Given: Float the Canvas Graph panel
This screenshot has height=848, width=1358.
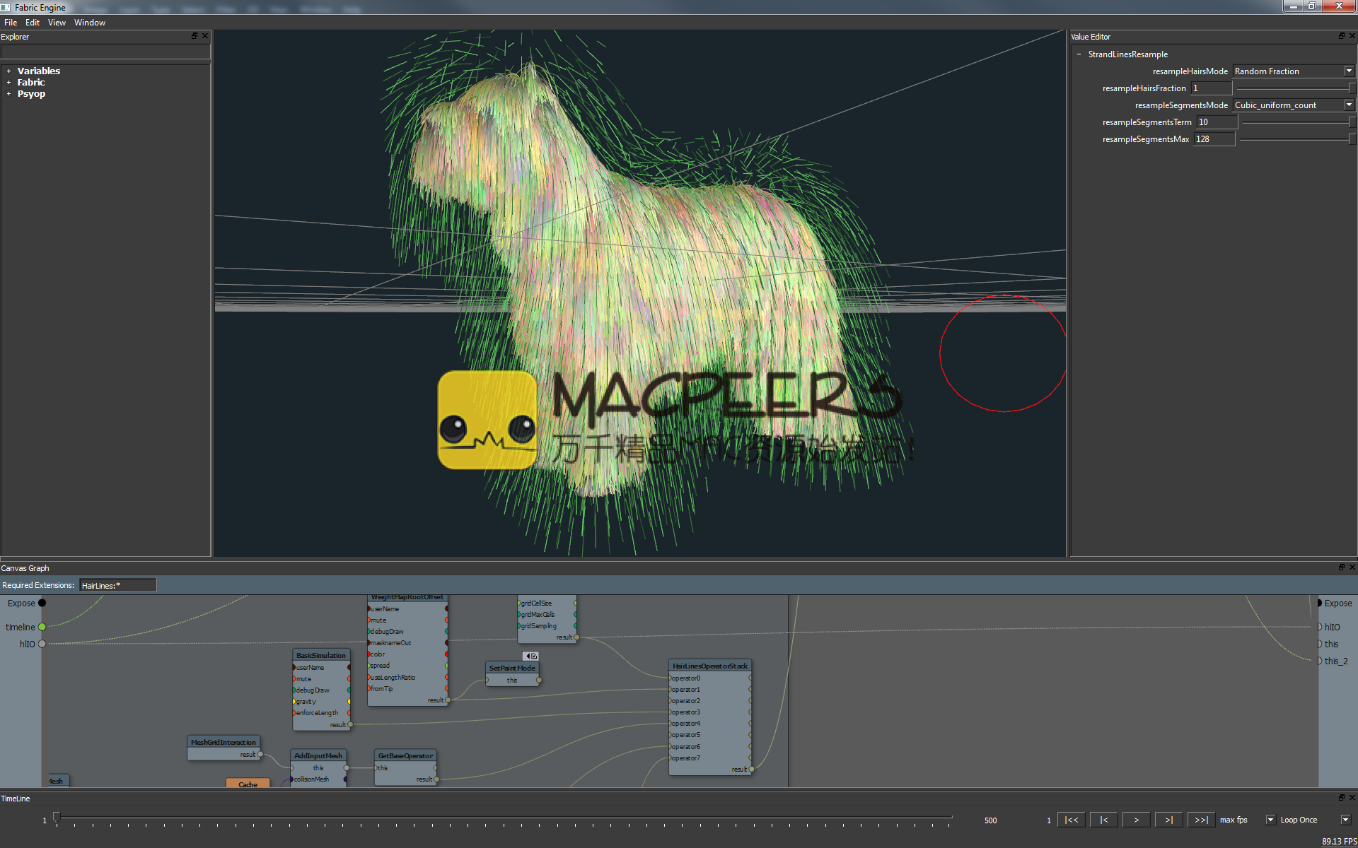Looking at the screenshot, I should 1341,567.
